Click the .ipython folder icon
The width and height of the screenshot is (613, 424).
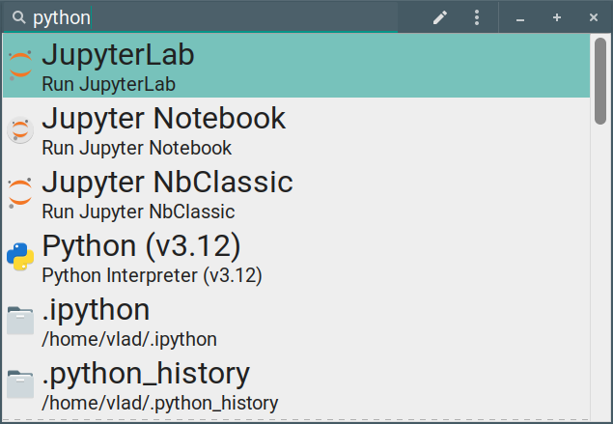click(20, 321)
